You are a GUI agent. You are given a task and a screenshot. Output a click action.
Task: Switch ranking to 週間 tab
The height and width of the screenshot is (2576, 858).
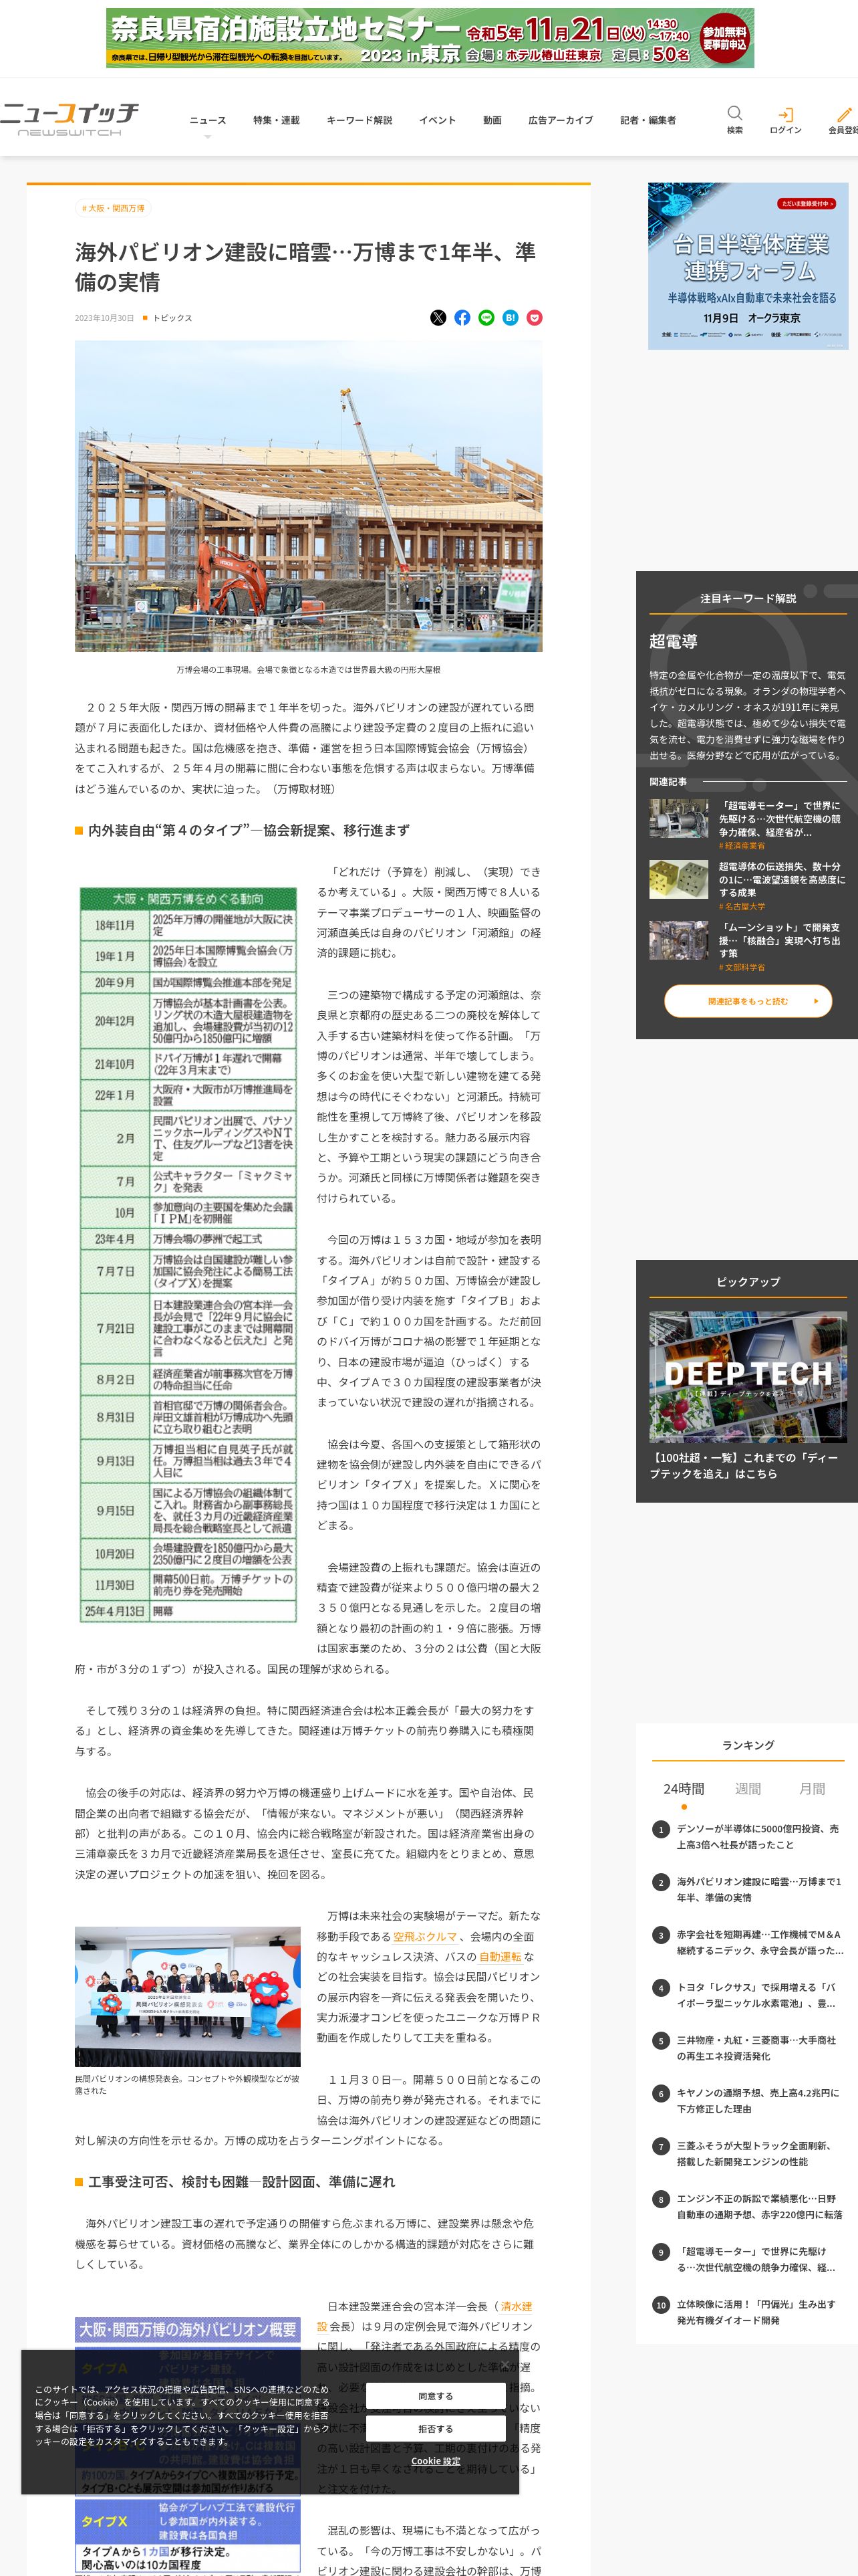(x=748, y=1789)
